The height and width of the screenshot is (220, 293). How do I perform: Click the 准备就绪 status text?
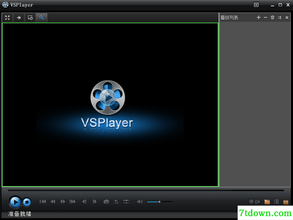(20, 214)
